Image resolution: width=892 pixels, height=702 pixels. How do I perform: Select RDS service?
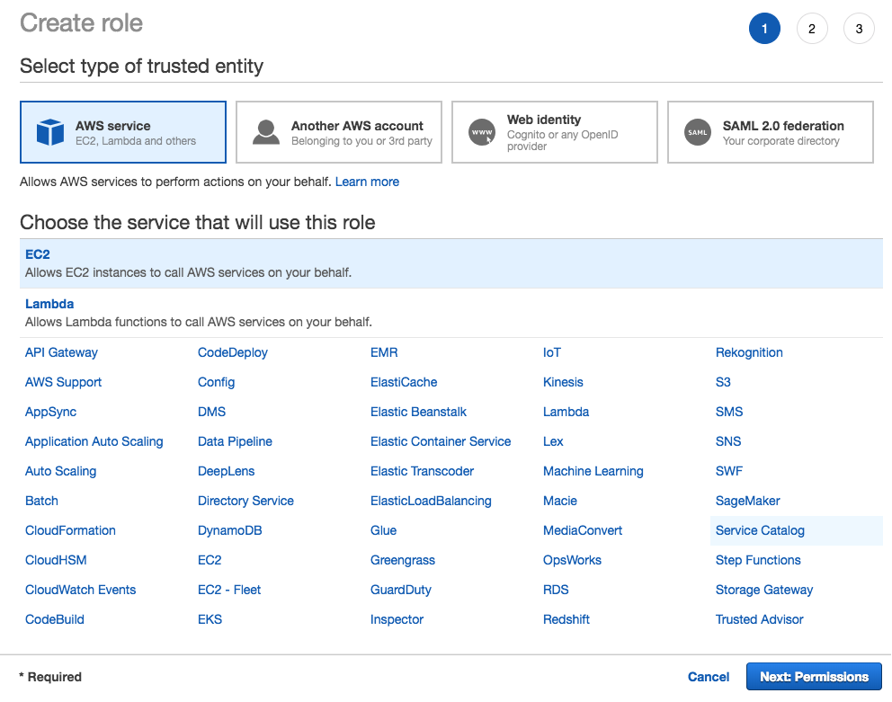tap(556, 590)
